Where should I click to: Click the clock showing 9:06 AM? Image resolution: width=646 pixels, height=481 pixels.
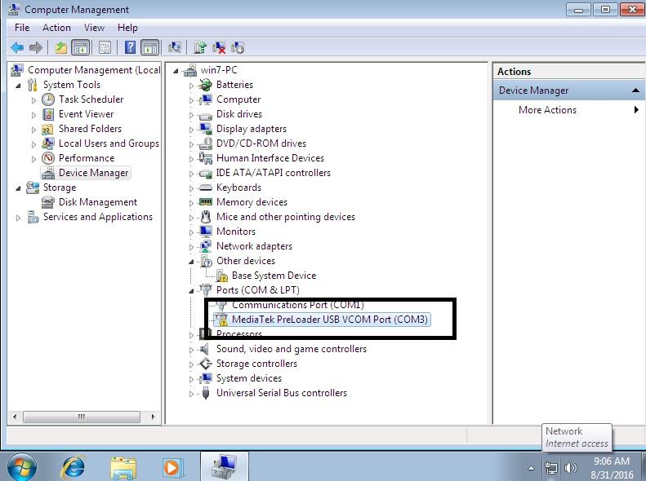(612, 461)
